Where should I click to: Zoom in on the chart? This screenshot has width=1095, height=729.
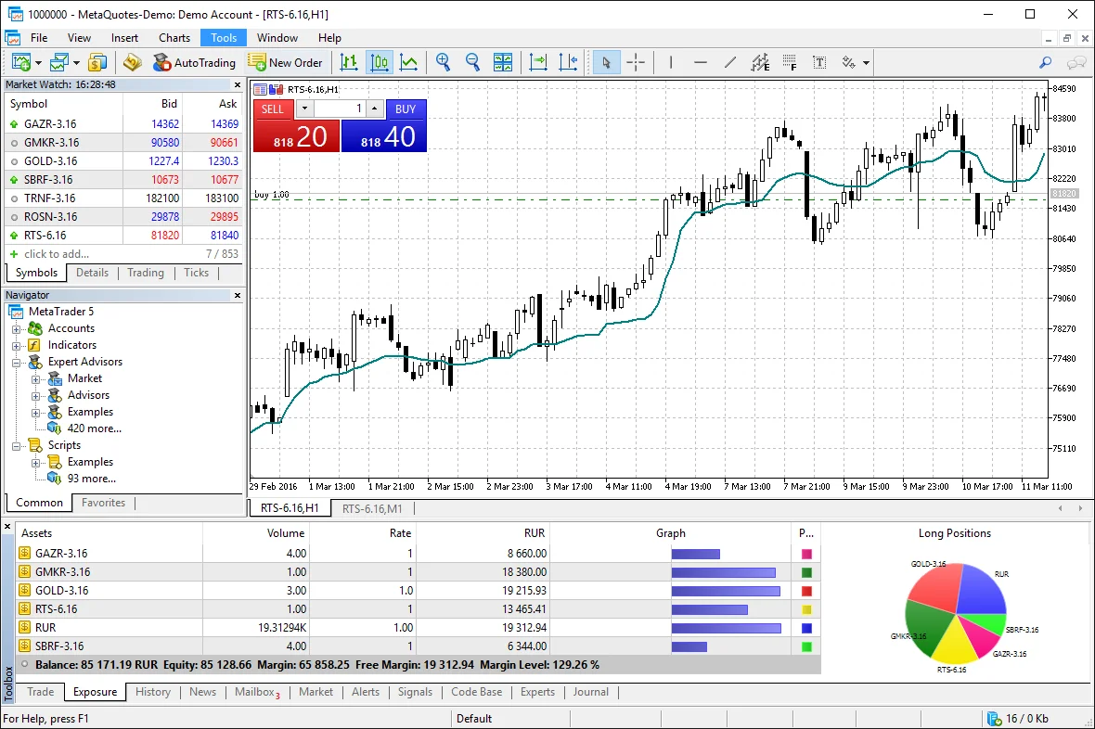(x=444, y=62)
